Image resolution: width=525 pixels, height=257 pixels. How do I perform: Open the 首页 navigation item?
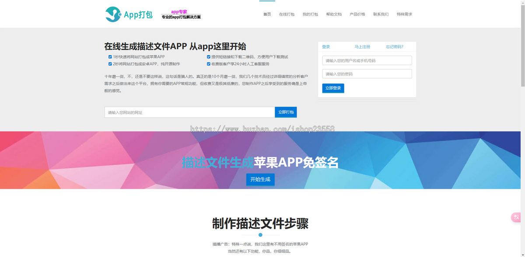click(267, 14)
